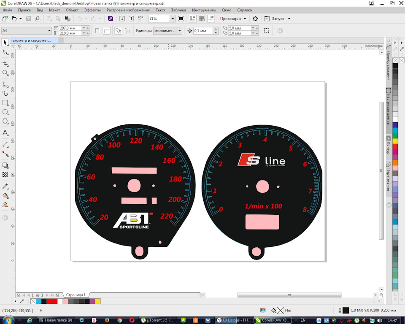This screenshot has height=324, width=405.
Task: Expand the Привязать к dropdown
Action: tap(245, 19)
